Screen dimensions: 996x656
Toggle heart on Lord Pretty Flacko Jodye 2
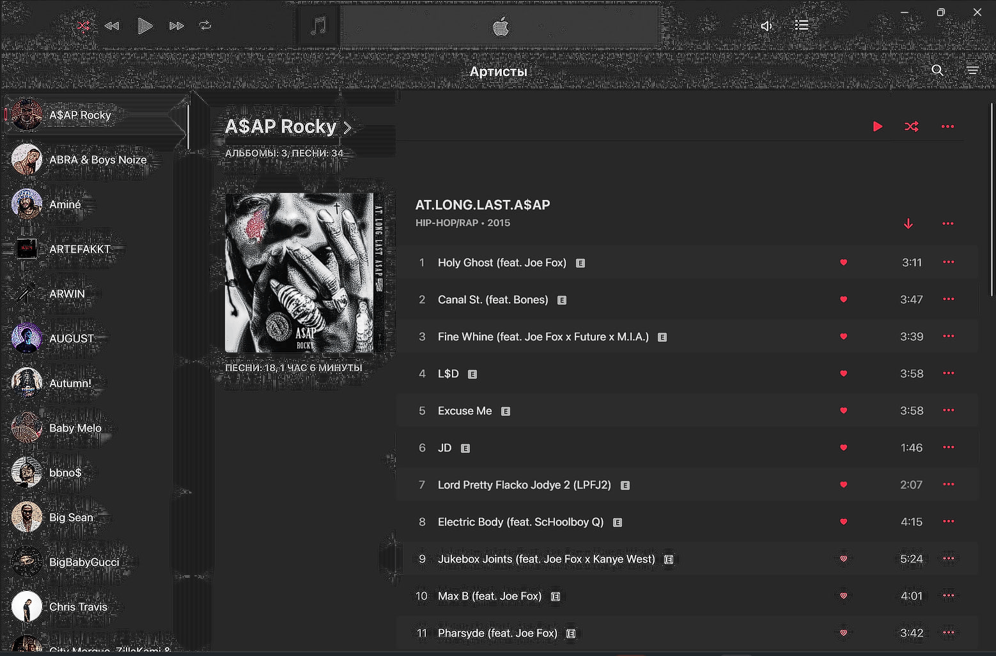[x=843, y=485]
